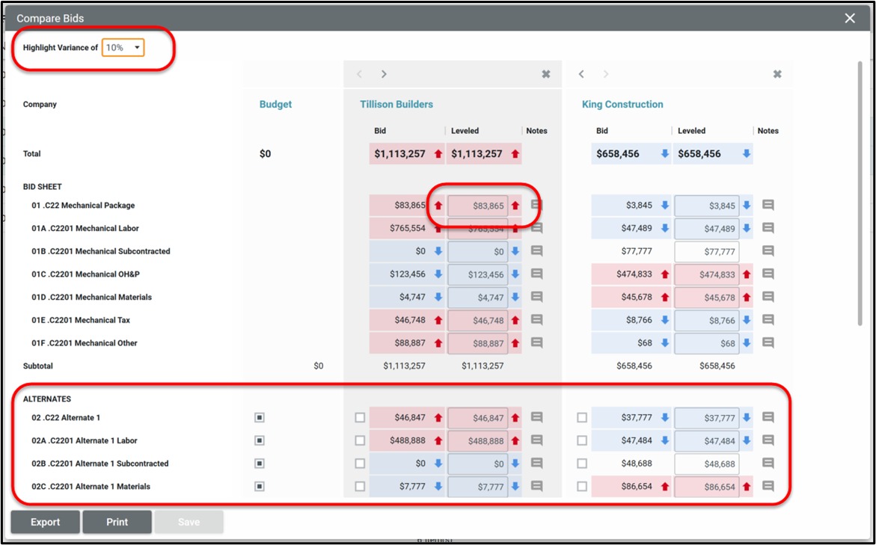Move Tillison Builders column right with arrow
The height and width of the screenshot is (545, 876).
pyautogui.click(x=384, y=74)
